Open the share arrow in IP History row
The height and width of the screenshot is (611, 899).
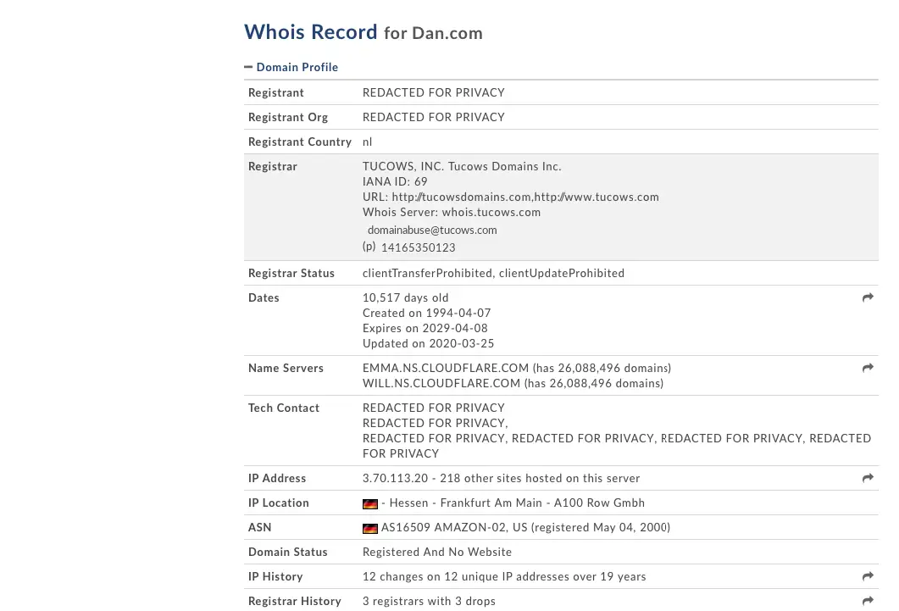pos(868,576)
